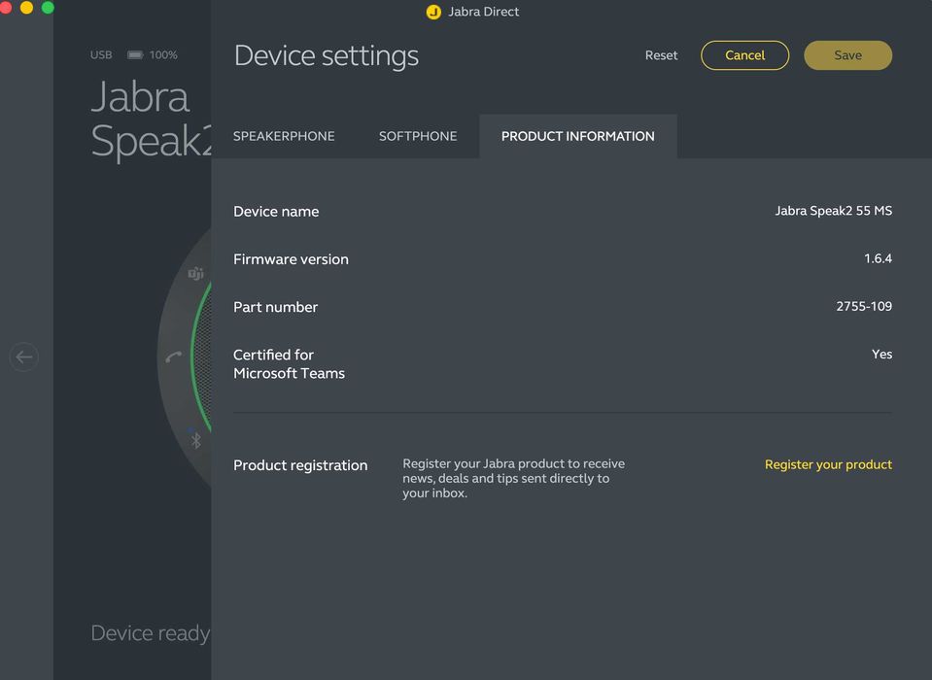932x680 pixels.
Task: Click the green full-screen window button
Action: pyautogui.click(x=48, y=8)
